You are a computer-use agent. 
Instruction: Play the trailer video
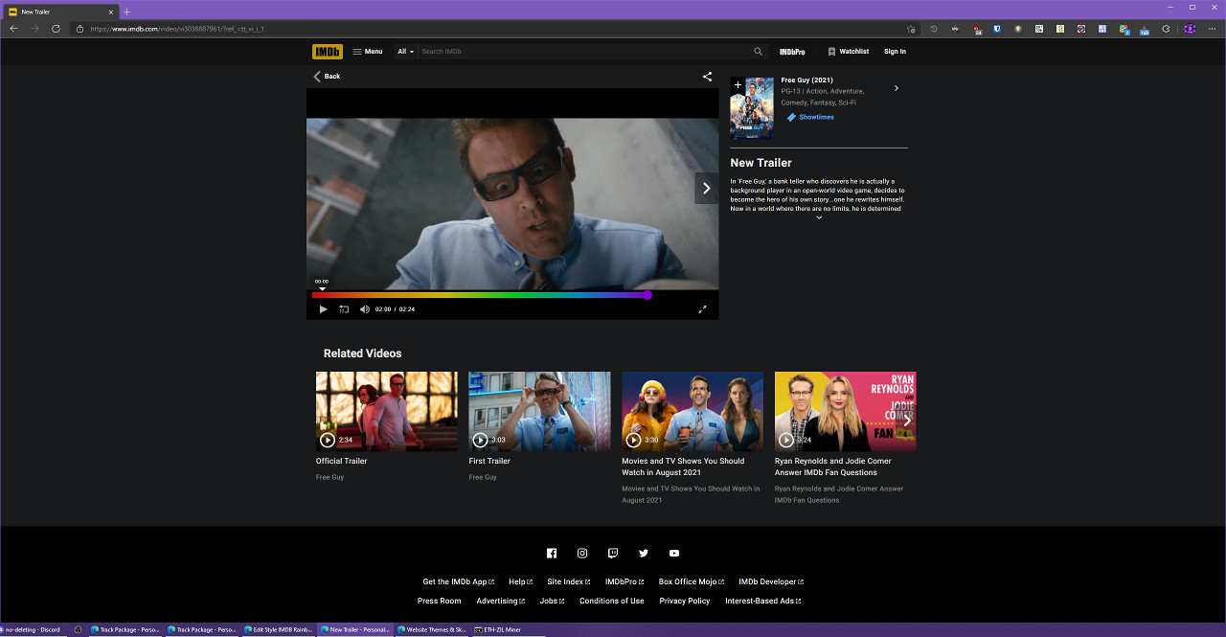click(x=323, y=308)
